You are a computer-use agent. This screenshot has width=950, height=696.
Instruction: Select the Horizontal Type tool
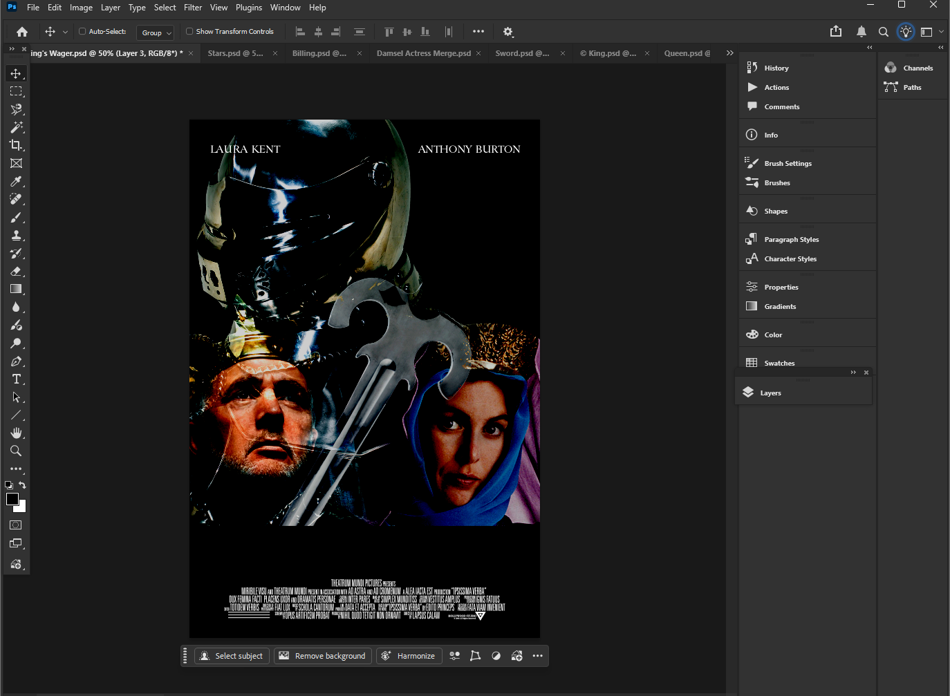[x=15, y=379]
